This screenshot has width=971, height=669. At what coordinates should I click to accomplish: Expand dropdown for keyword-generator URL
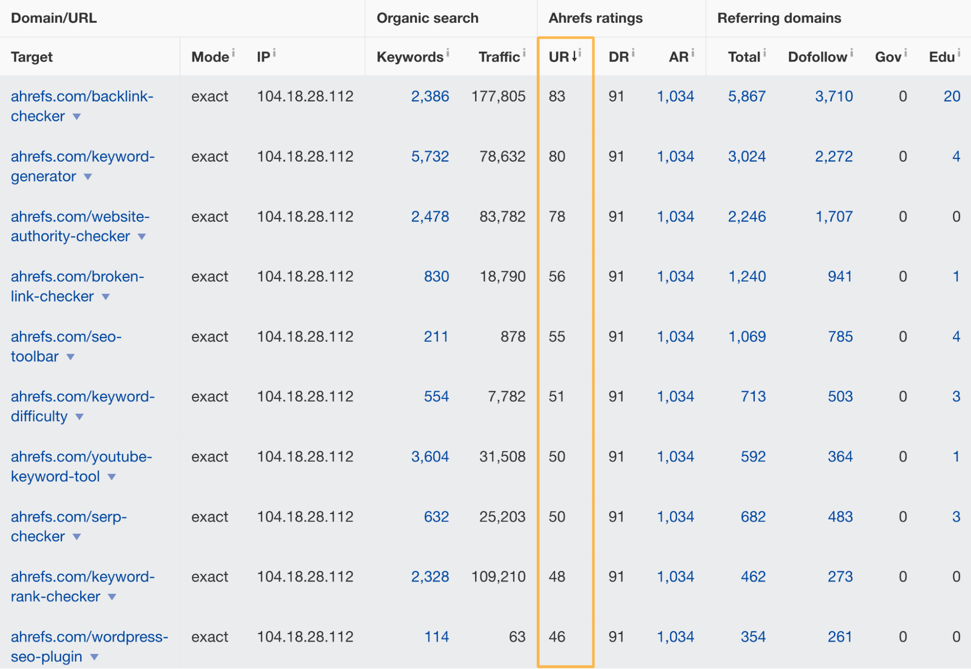[x=88, y=177]
